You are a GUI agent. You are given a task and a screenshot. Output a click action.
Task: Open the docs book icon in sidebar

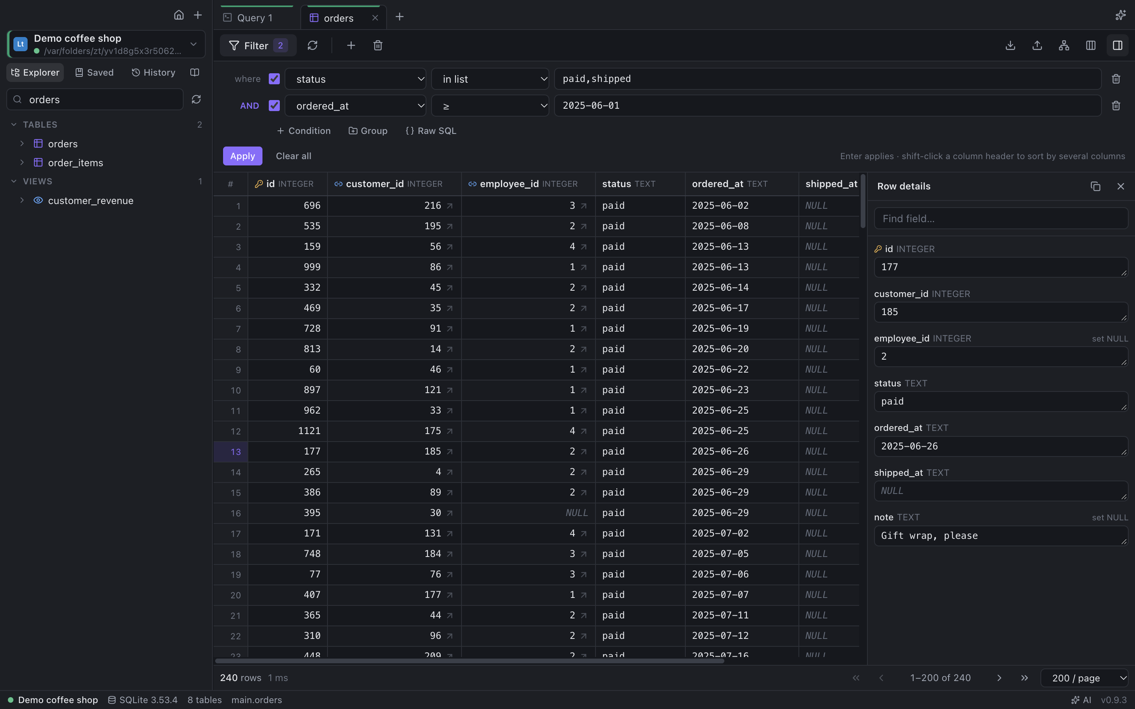195,72
